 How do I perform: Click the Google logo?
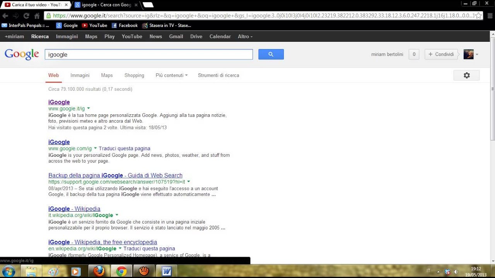[x=22, y=54]
